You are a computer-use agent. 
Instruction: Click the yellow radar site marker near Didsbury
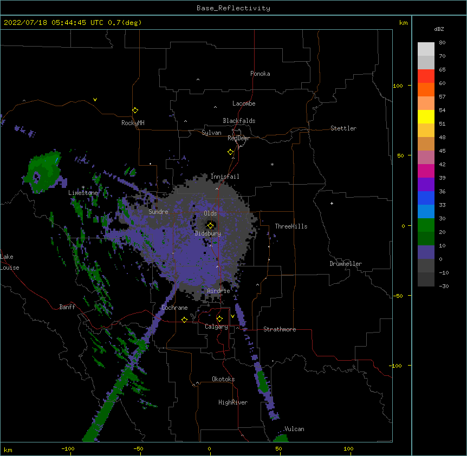point(210,225)
